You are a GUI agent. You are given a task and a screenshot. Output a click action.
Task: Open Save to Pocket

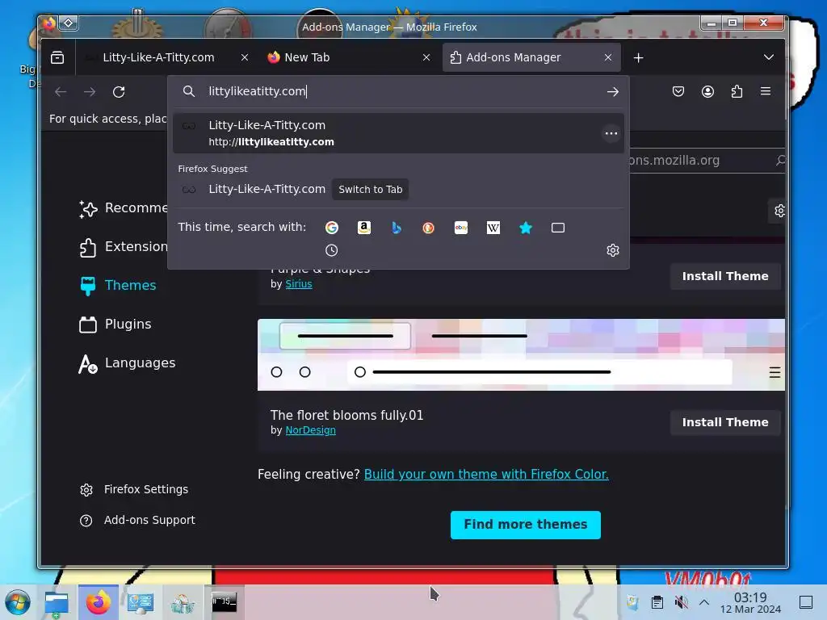(678, 92)
